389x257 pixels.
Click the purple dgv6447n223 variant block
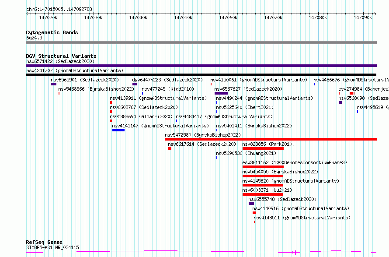click(x=135, y=84)
